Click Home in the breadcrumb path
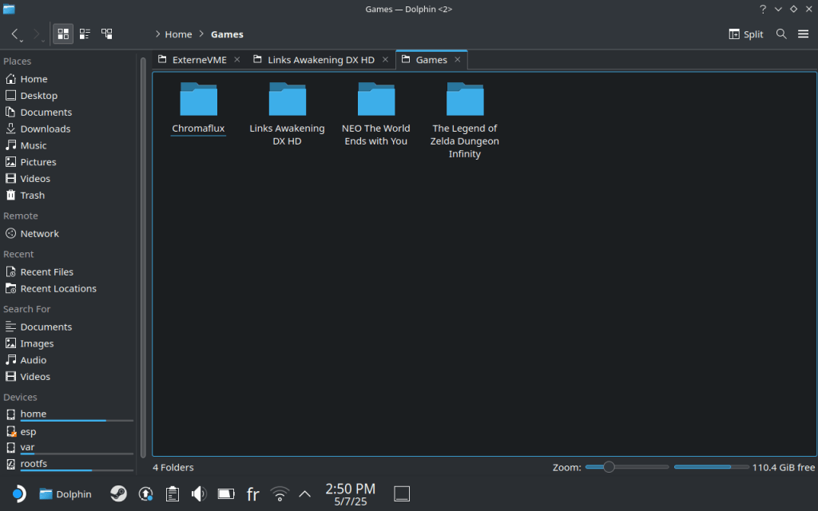 (178, 34)
